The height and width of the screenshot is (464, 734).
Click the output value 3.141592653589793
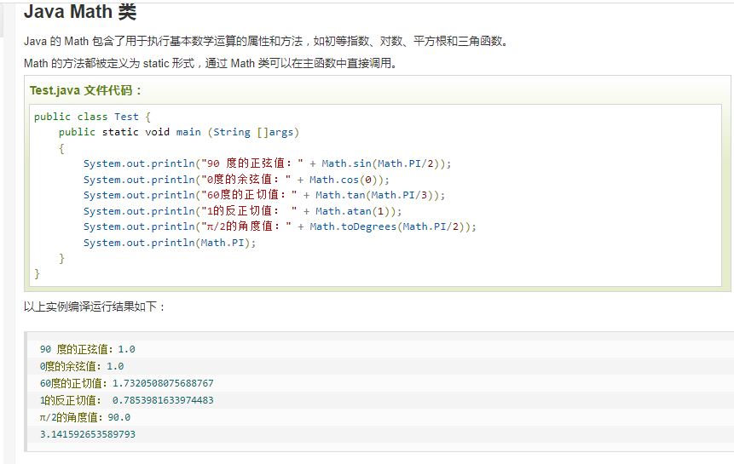coord(87,434)
